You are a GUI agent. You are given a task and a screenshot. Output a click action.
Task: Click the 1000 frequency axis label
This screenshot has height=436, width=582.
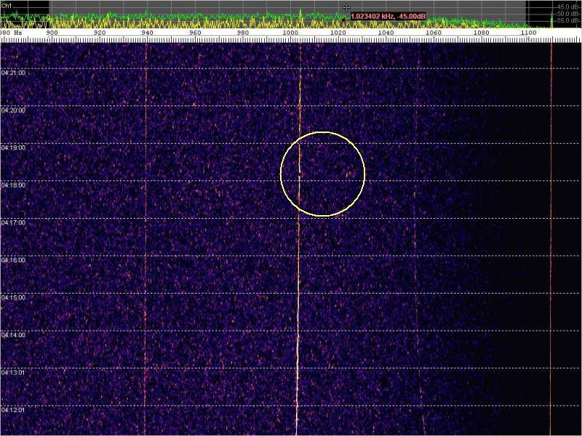click(290, 33)
